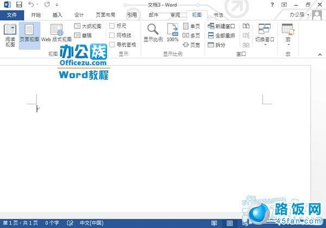Click the Reset Window Position icon
The width and height of the screenshot is (326, 228).
(246, 45)
